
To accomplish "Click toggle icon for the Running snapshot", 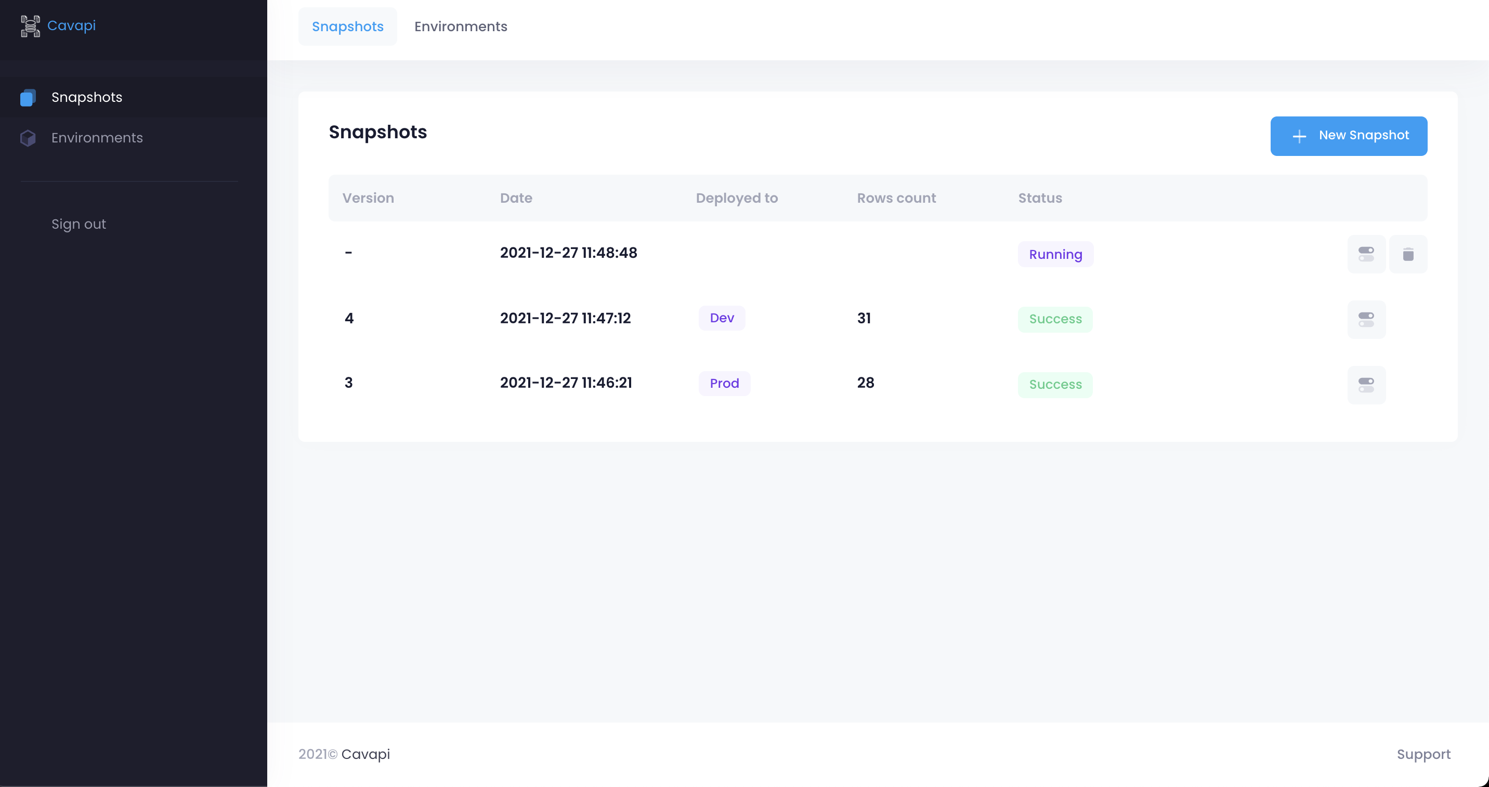I will (x=1366, y=254).
